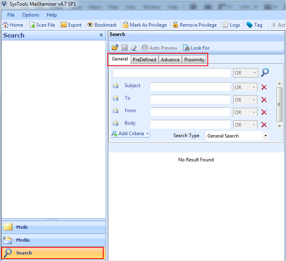Click the eraser clear search icon
The image size is (286, 261).
click(134, 48)
